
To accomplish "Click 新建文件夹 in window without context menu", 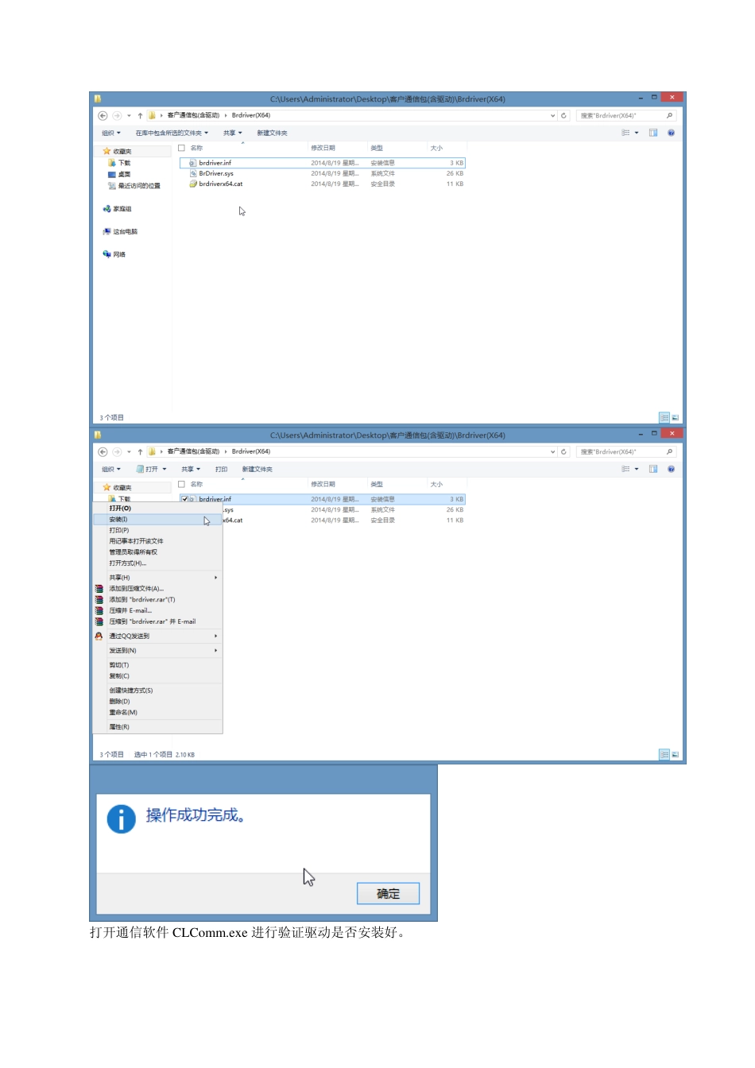I will [272, 133].
